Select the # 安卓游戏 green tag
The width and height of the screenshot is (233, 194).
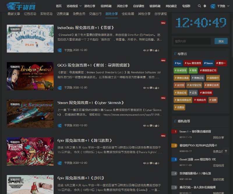point(181,70)
